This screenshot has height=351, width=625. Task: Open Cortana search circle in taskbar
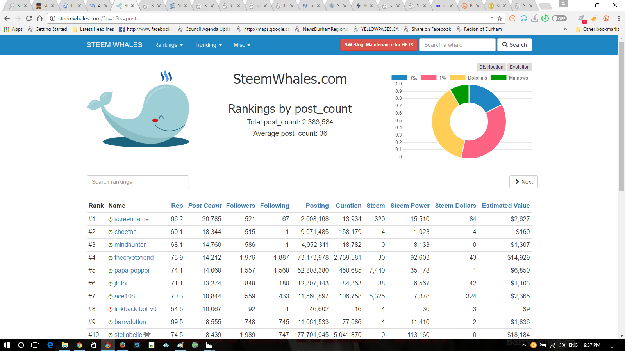click(21, 345)
